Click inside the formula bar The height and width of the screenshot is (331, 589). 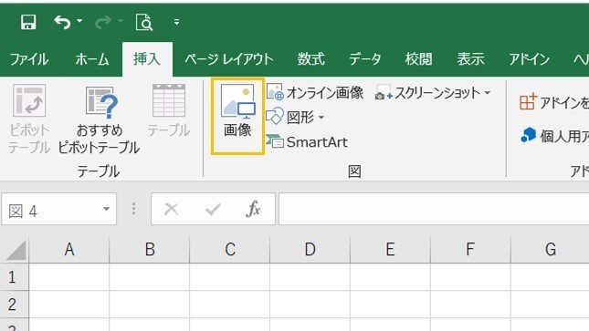coord(434,209)
